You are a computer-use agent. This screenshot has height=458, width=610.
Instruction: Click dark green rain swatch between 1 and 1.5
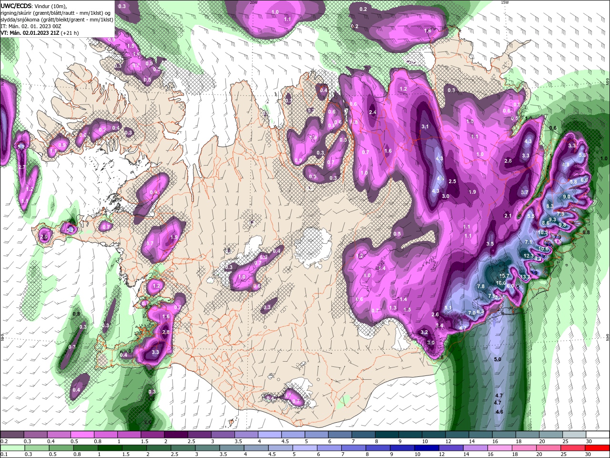(111, 448)
